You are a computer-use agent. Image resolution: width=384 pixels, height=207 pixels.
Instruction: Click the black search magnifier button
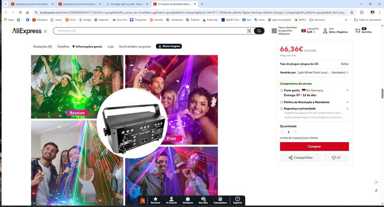[x=259, y=31]
